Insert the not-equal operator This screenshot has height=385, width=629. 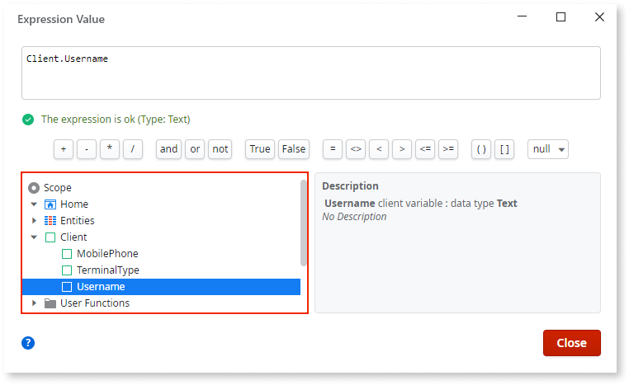(x=355, y=149)
